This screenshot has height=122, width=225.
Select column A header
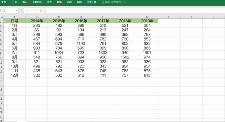(x=14, y=17)
